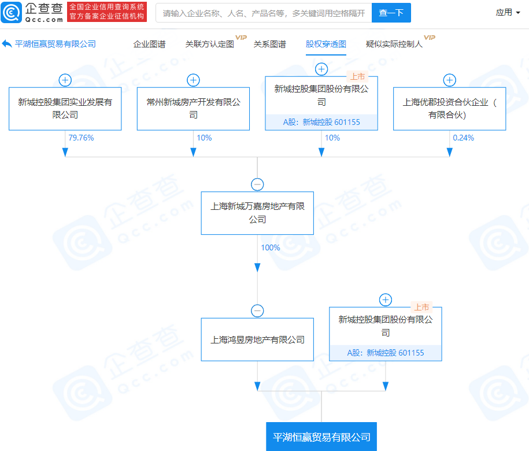Collapse the 上海新城万嘉房地产有限公司 node

[257, 184]
